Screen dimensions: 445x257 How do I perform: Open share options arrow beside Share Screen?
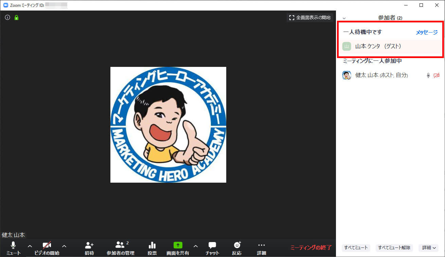[195, 246]
